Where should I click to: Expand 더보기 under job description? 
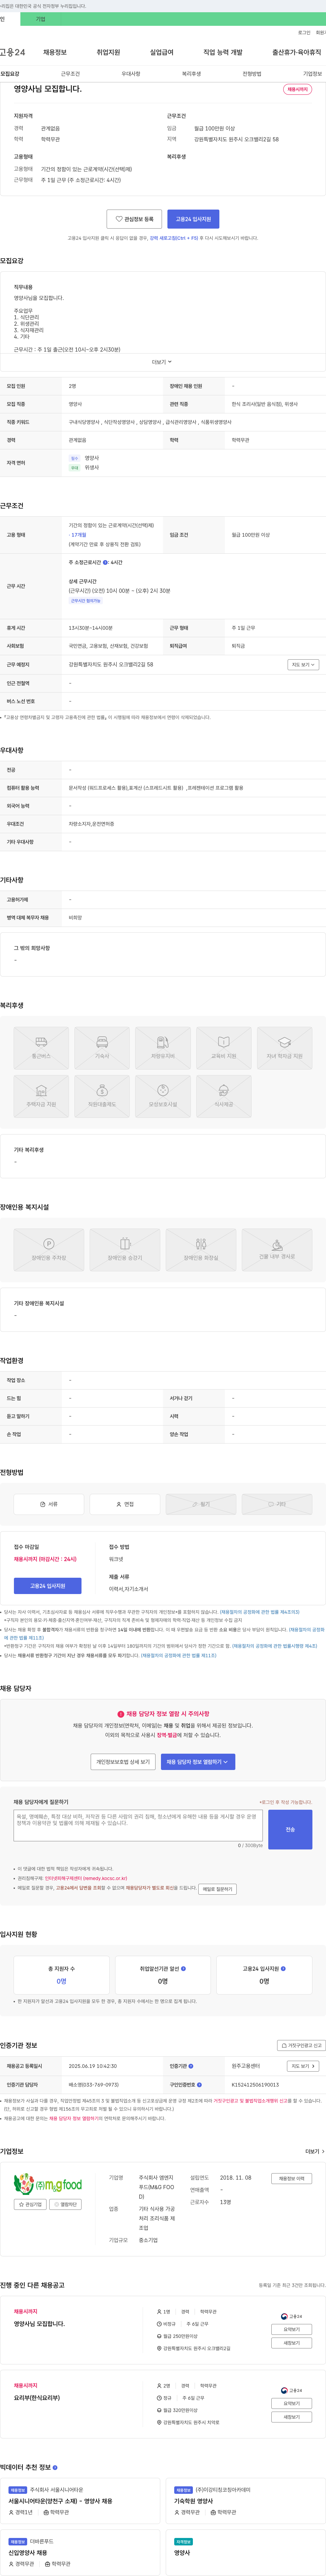(162, 362)
